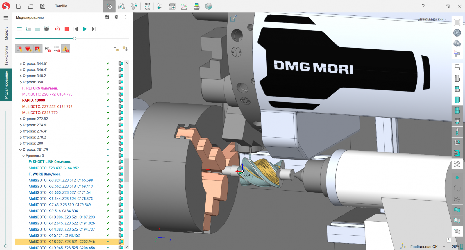Stop the simulation with red square button

tap(67, 29)
